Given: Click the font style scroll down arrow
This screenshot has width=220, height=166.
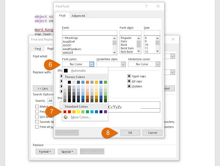Looking at the screenshot, I should click(138, 51).
